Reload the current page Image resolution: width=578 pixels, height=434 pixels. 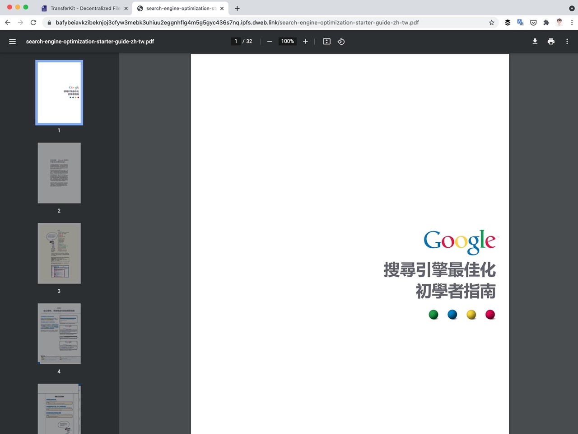33,22
